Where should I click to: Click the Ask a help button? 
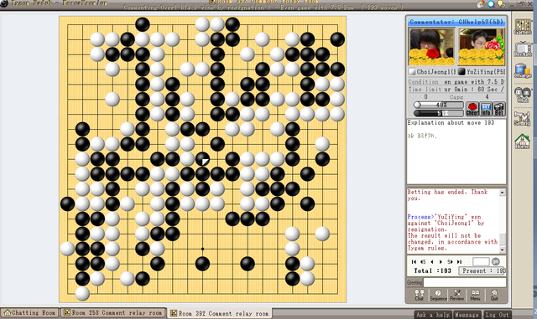pos(433,315)
